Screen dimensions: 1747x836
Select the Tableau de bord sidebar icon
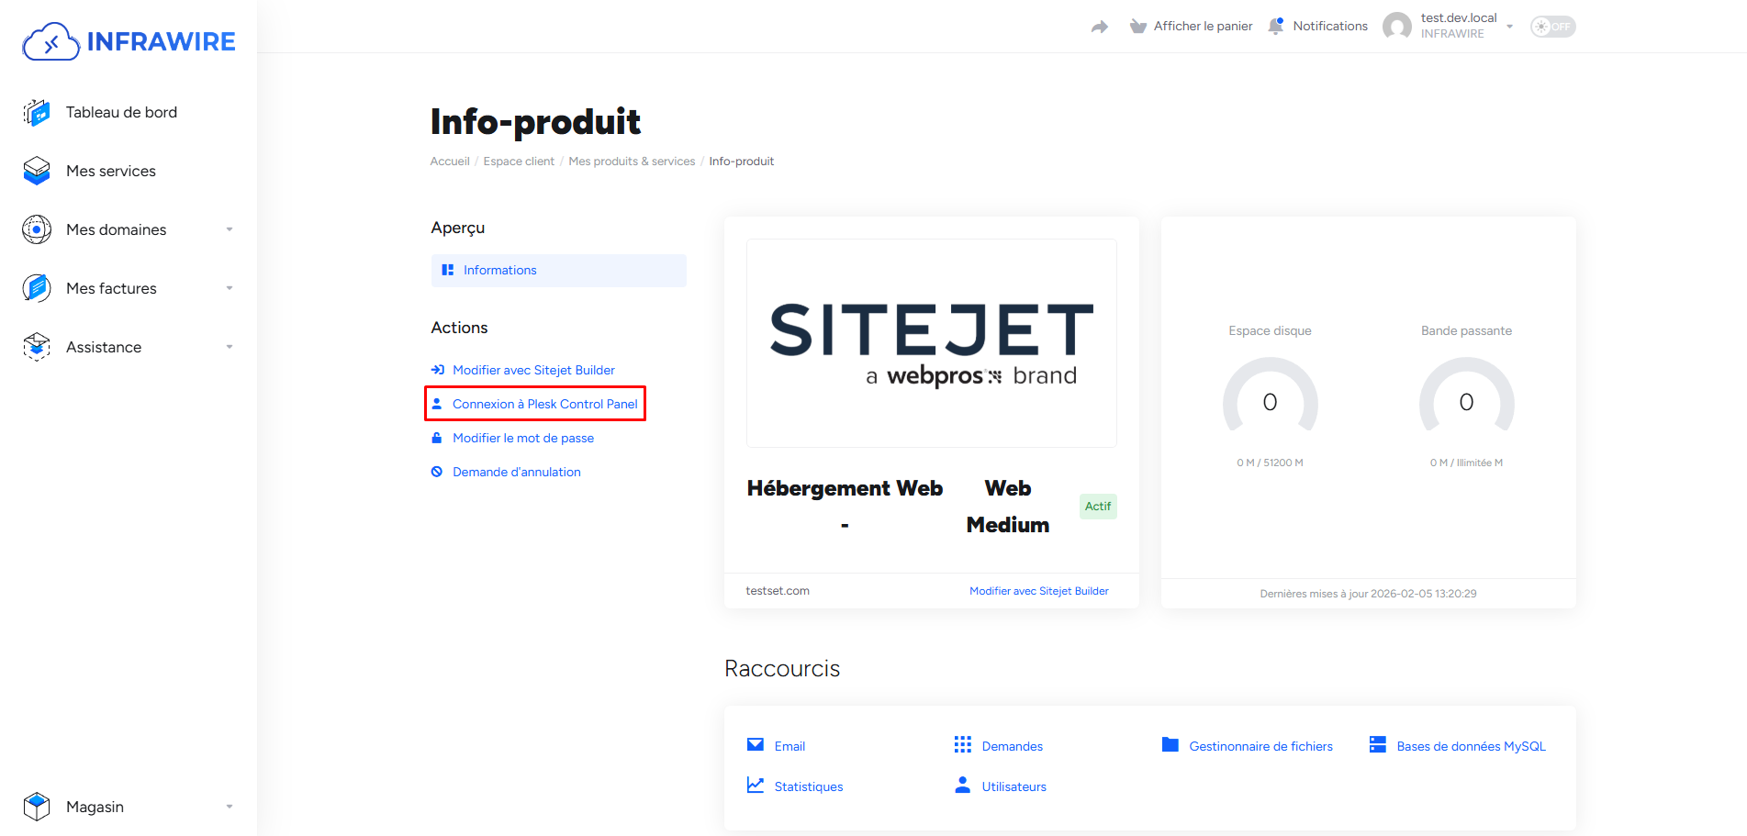[36, 112]
